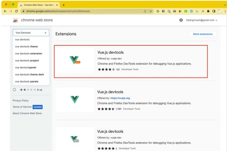
Task: Toggle the browser side panel icon
Action: 214,11
